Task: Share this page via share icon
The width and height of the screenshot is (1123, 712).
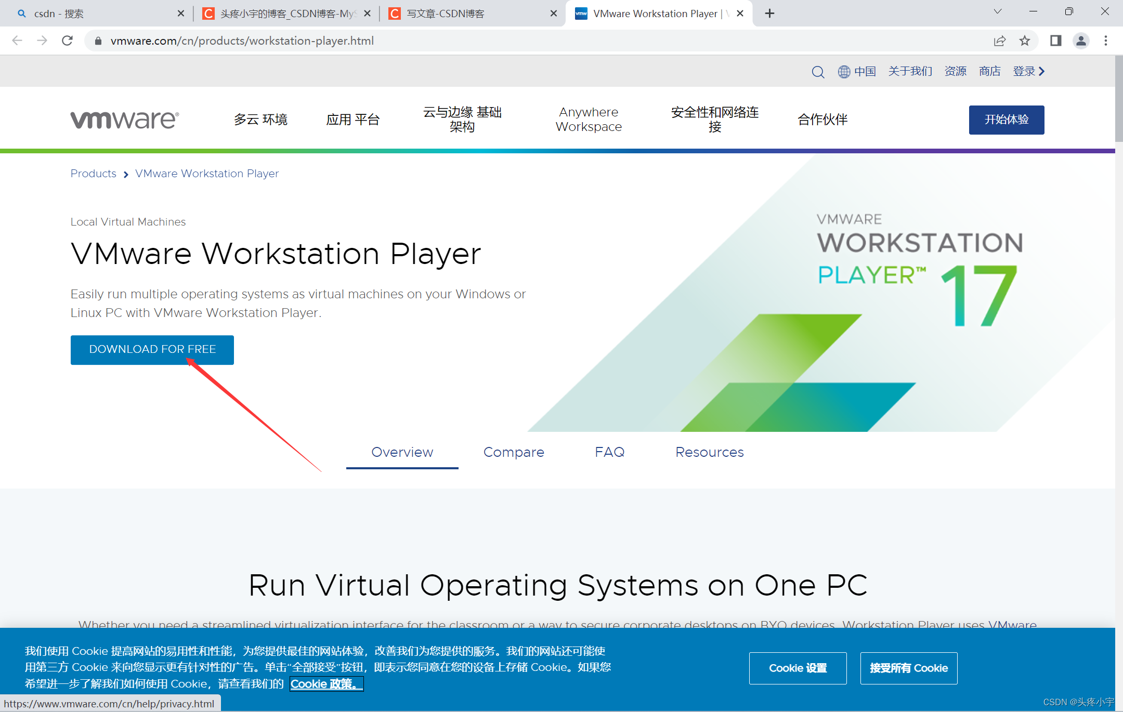Action: tap(999, 41)
